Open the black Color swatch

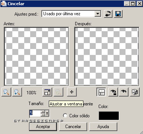109,116
